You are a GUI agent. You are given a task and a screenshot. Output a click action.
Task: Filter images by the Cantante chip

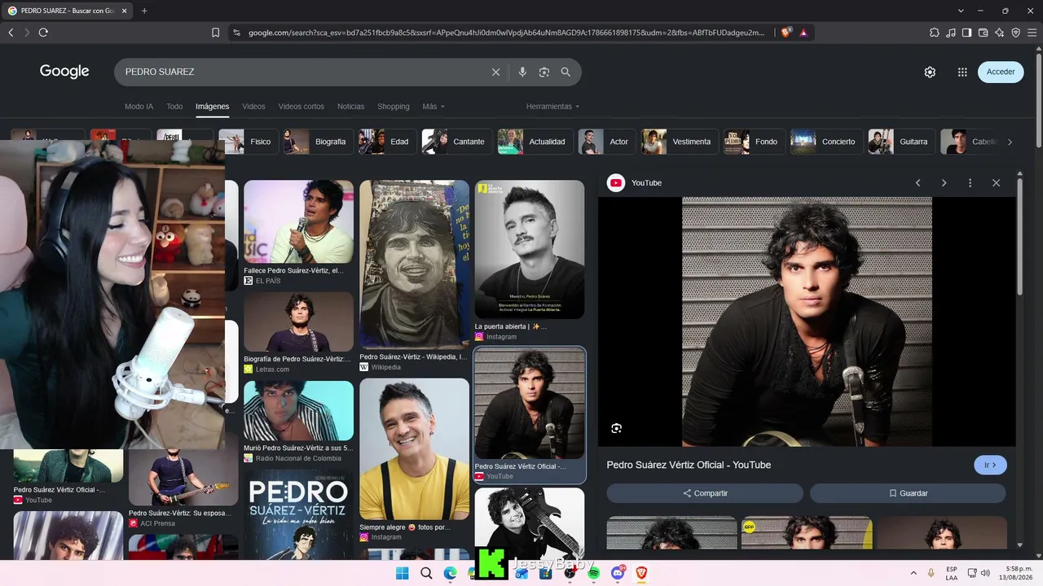[456, 142]
